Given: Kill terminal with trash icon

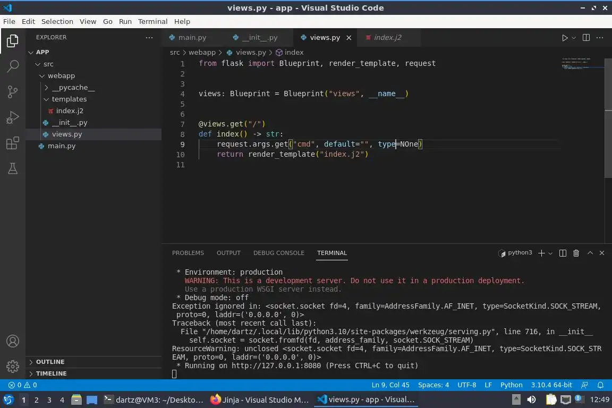Looking at the screenshot, I should click(576, 253).
